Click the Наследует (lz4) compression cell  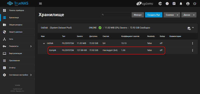click(x=110, y=50)
